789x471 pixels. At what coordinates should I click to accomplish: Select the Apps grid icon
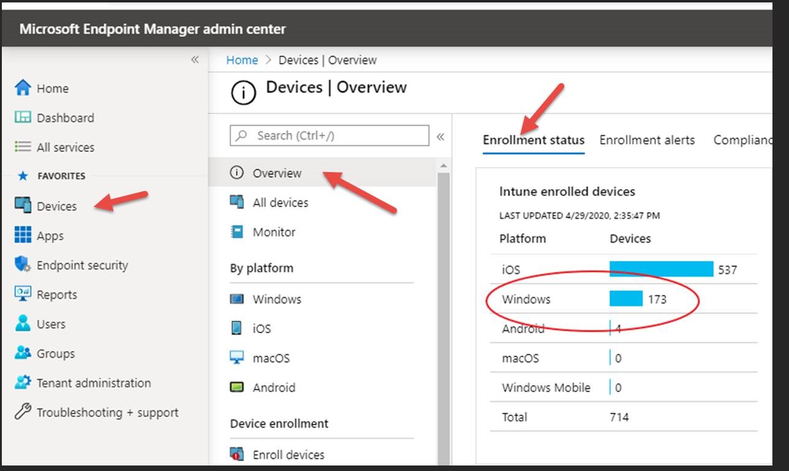point(23,235)
